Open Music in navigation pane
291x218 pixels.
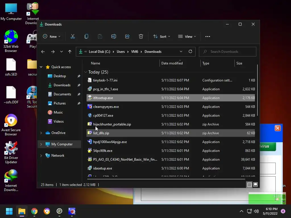58,112
